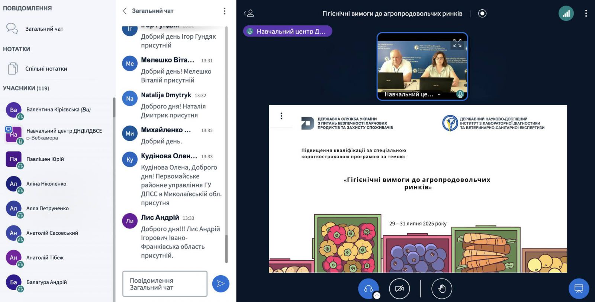The width and height of the screenshot is (595, 302).
Task: Click the recording indicator icon
Action: click(x=482, y=14)
